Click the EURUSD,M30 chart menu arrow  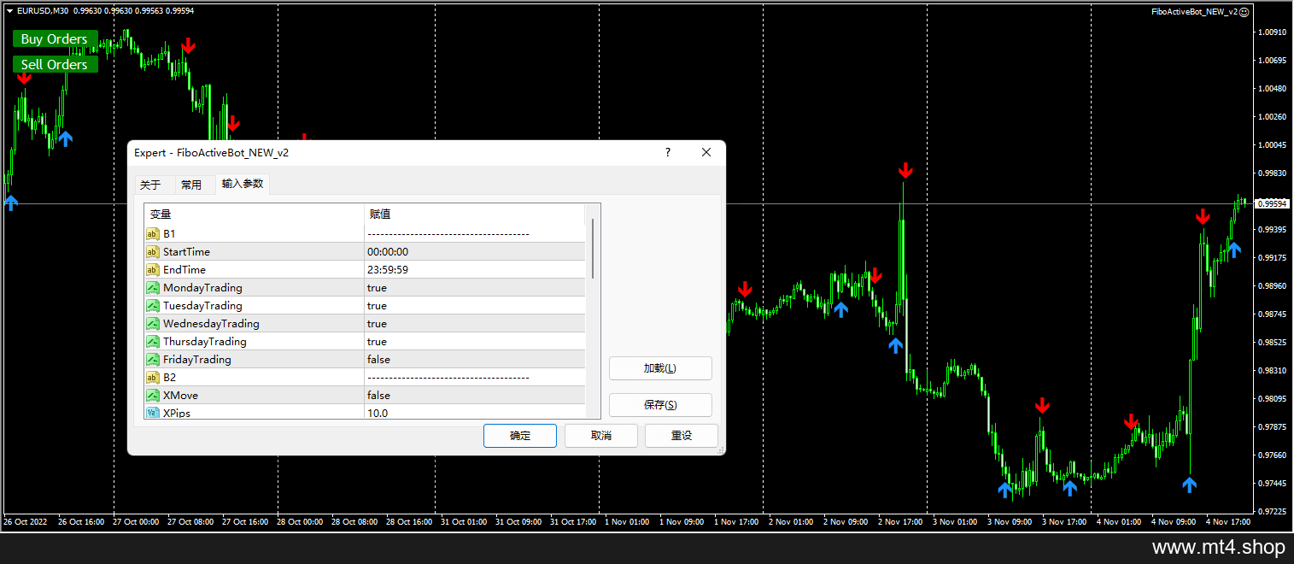pos(9,11)
